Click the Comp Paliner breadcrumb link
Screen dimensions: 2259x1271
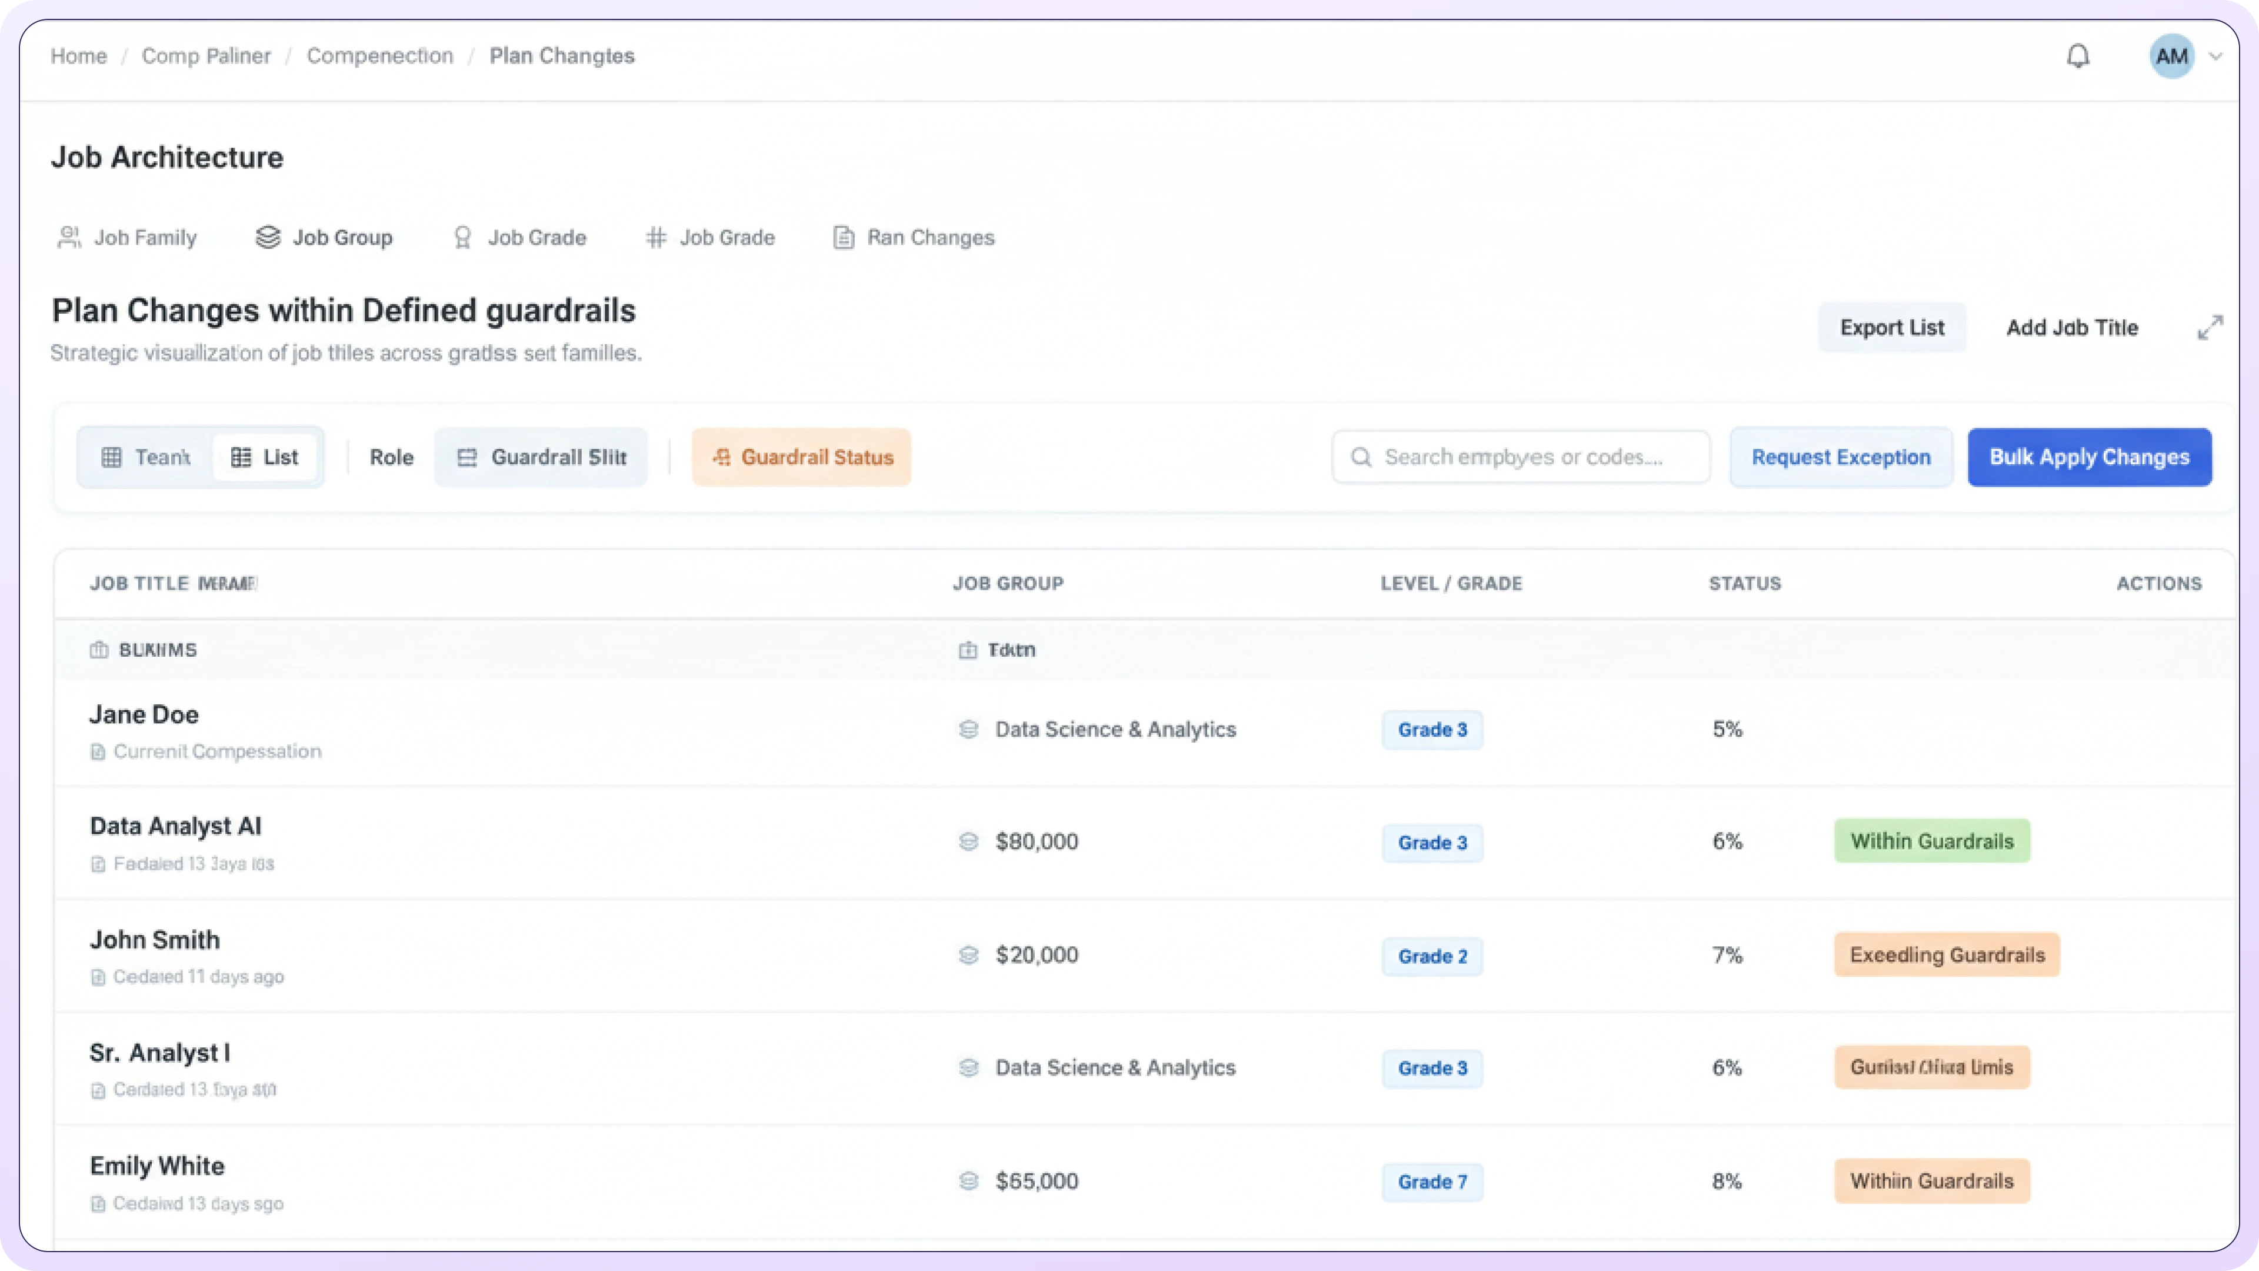click(206, 56)
